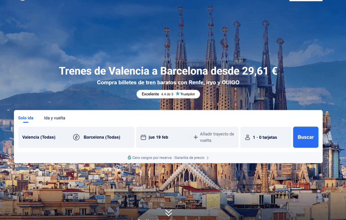Open the jue 19 feb date picker
346x220 pixels.
163,137
